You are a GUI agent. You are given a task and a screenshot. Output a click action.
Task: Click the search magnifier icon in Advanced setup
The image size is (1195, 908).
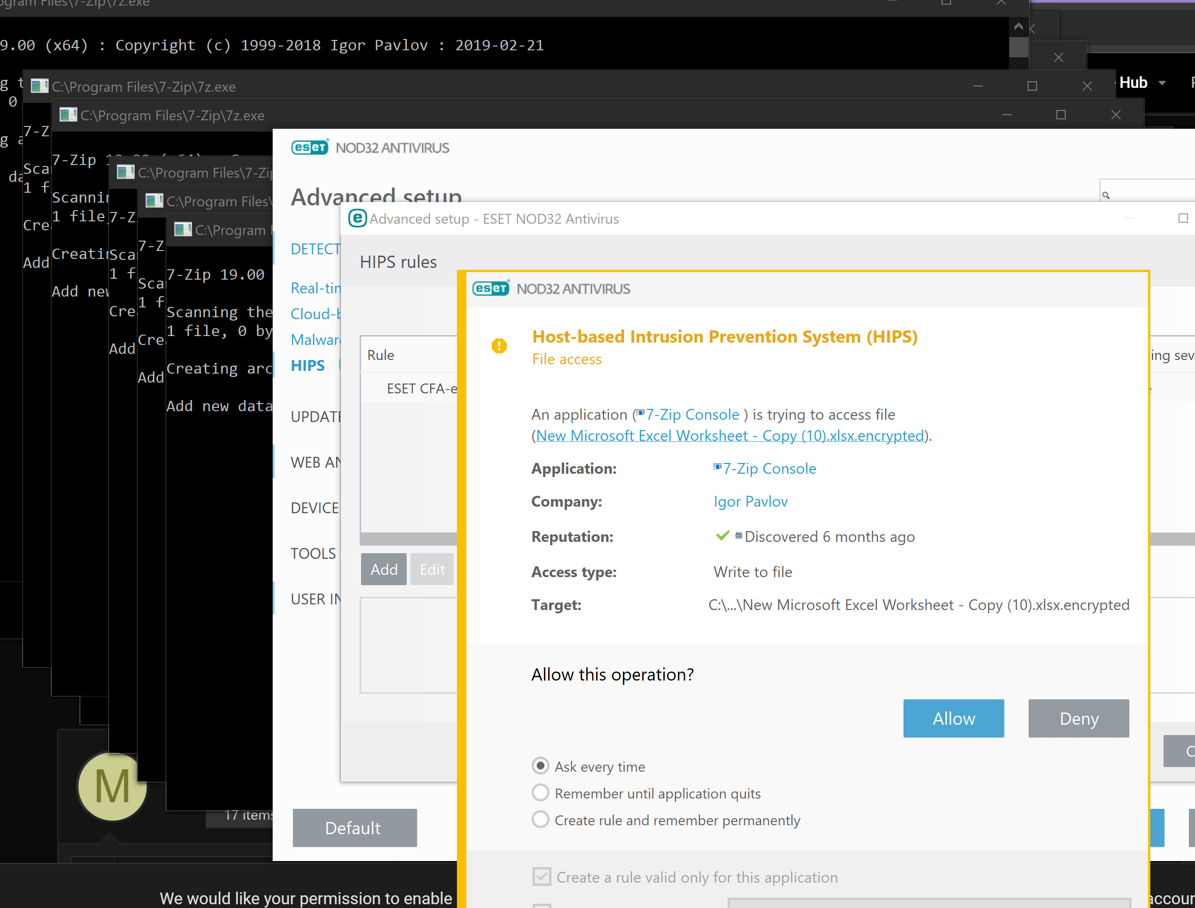pos(1106,195)
